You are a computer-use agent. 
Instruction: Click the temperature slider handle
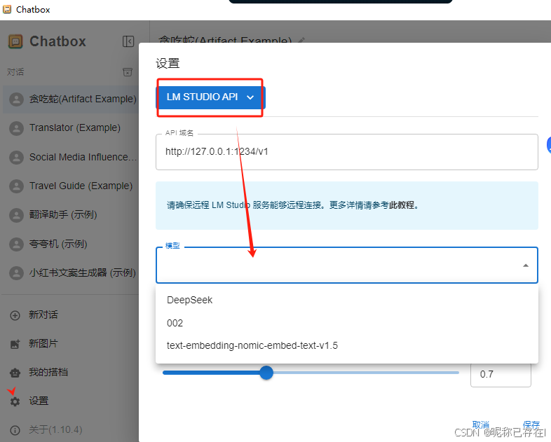click(266, 373)
